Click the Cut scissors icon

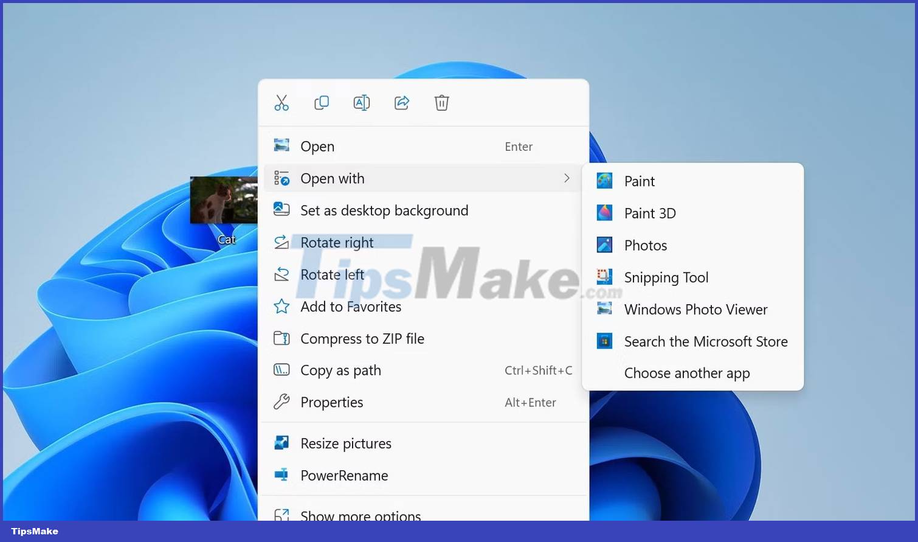(x=281, y=103)
